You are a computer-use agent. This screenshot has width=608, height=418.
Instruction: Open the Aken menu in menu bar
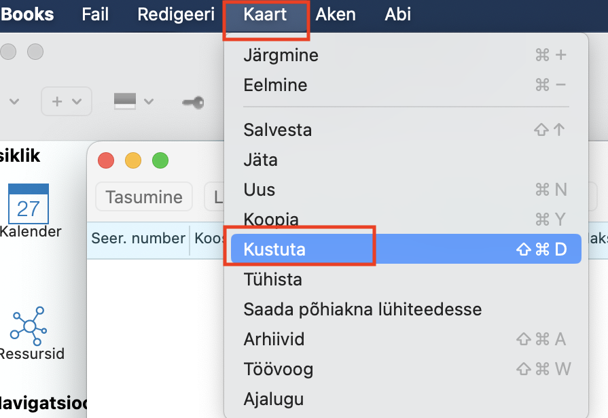click(x=336, y=14)
